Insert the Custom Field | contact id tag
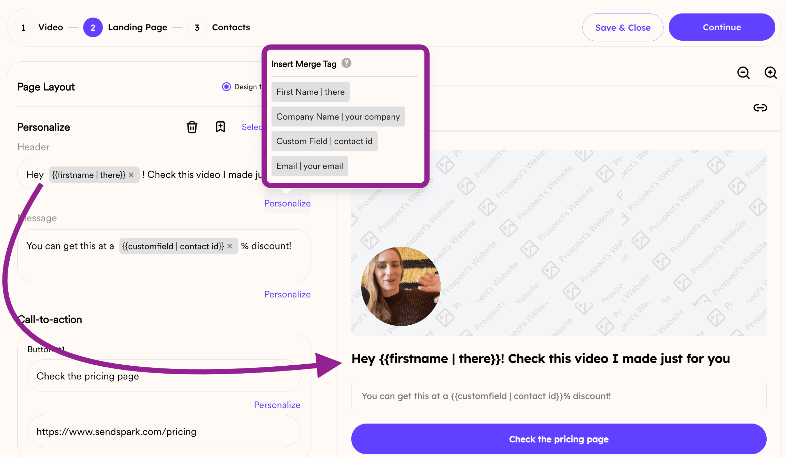This screenshot has height=457, width=786. click(x=324, y=141)
